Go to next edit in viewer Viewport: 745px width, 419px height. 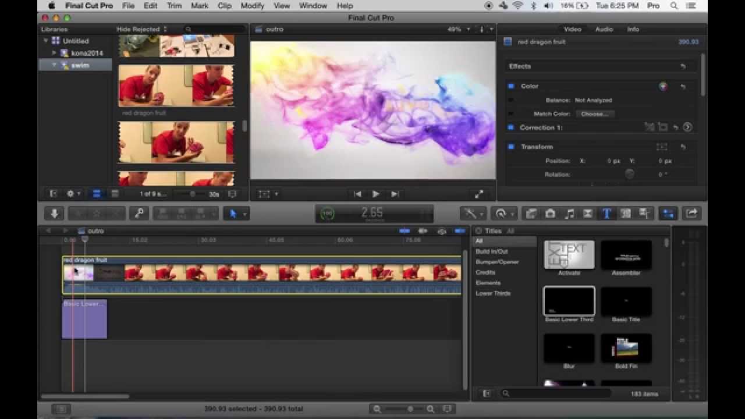395,194
